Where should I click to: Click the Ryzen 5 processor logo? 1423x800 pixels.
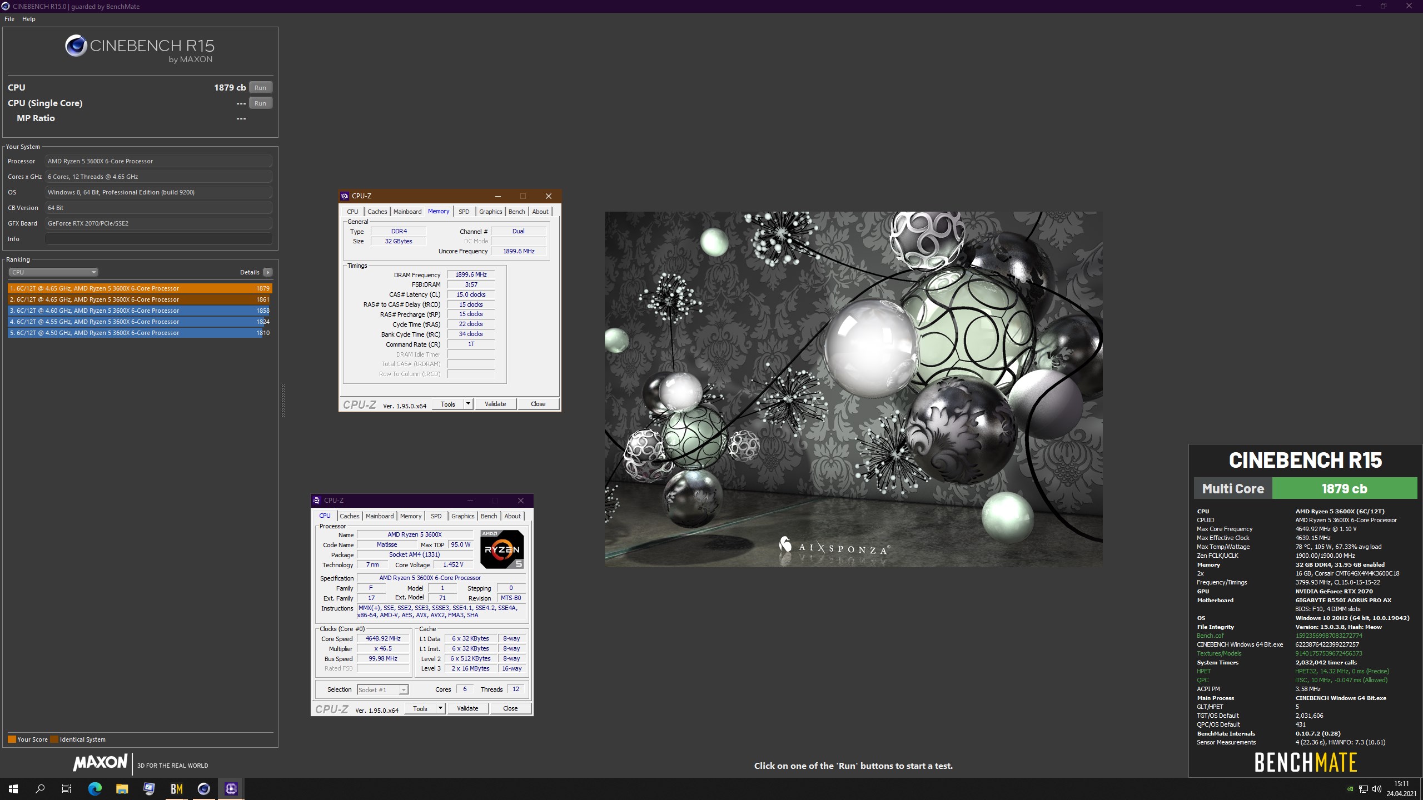pyautogui.click(x=502, y=549)
